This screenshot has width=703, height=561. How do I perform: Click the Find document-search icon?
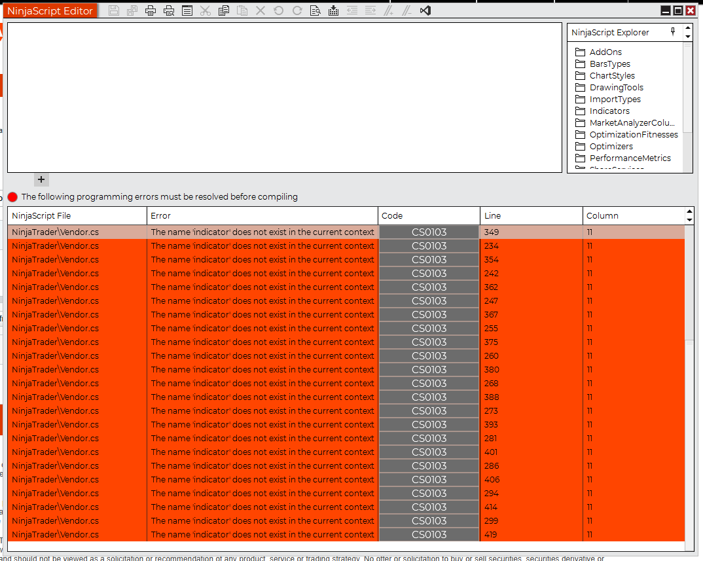315,10
